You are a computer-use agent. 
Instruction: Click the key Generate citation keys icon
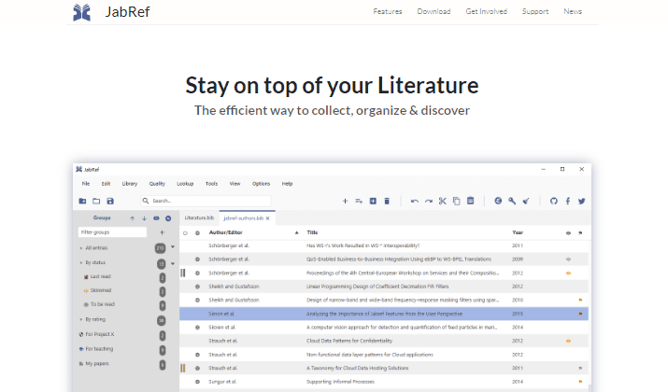(512, 201)
